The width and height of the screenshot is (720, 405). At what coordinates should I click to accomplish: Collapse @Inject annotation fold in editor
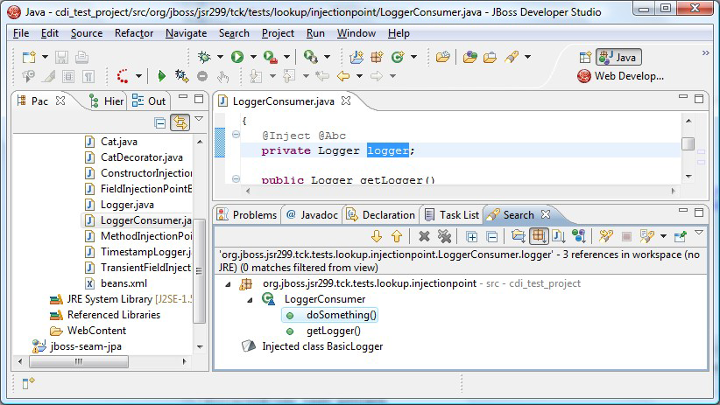point(236,135)
